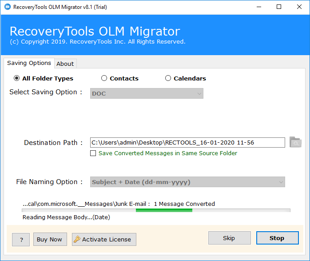Open Activate License dialog
The height and width of the screenshot is (261, 310).
click(104, 239)
